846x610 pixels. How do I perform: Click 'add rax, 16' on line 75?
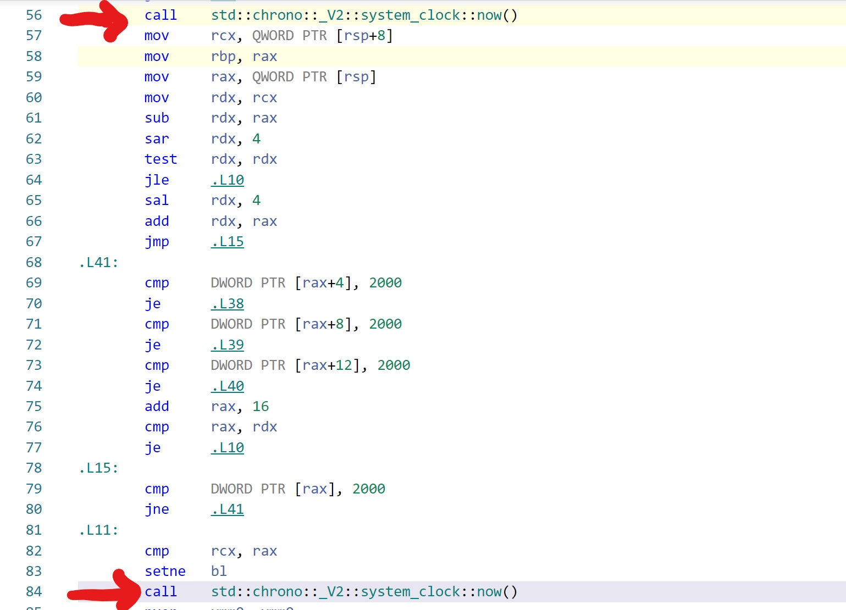(x=207, y=407)
